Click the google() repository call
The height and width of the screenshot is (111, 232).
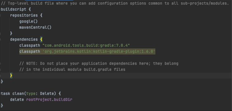pos(28,21)
